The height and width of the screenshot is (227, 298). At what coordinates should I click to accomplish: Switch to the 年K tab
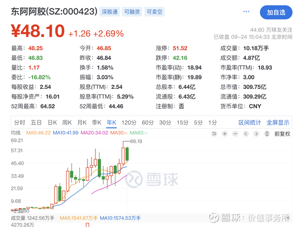[x=111, y=123]
